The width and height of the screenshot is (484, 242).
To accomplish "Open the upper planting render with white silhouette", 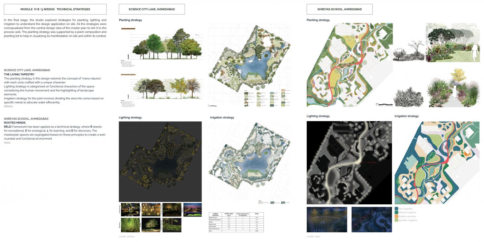I will pos(453,43).
